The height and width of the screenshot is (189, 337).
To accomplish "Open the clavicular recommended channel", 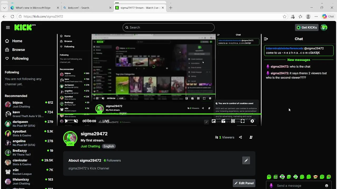I will point(29,162).
